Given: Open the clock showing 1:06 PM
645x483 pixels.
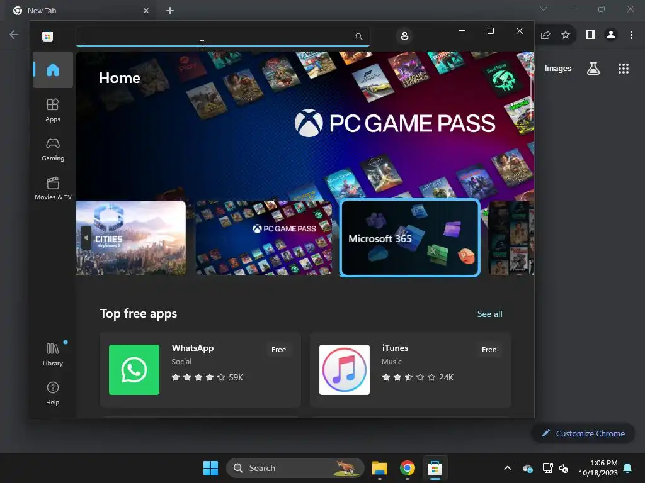Looking at the screenshot, I should click(598, 468).
